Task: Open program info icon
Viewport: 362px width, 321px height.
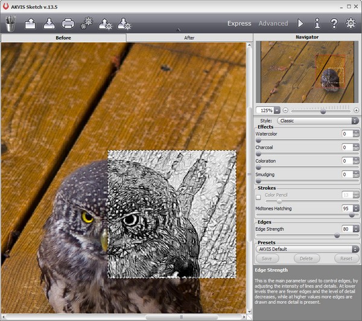Action: coord(317,24)
